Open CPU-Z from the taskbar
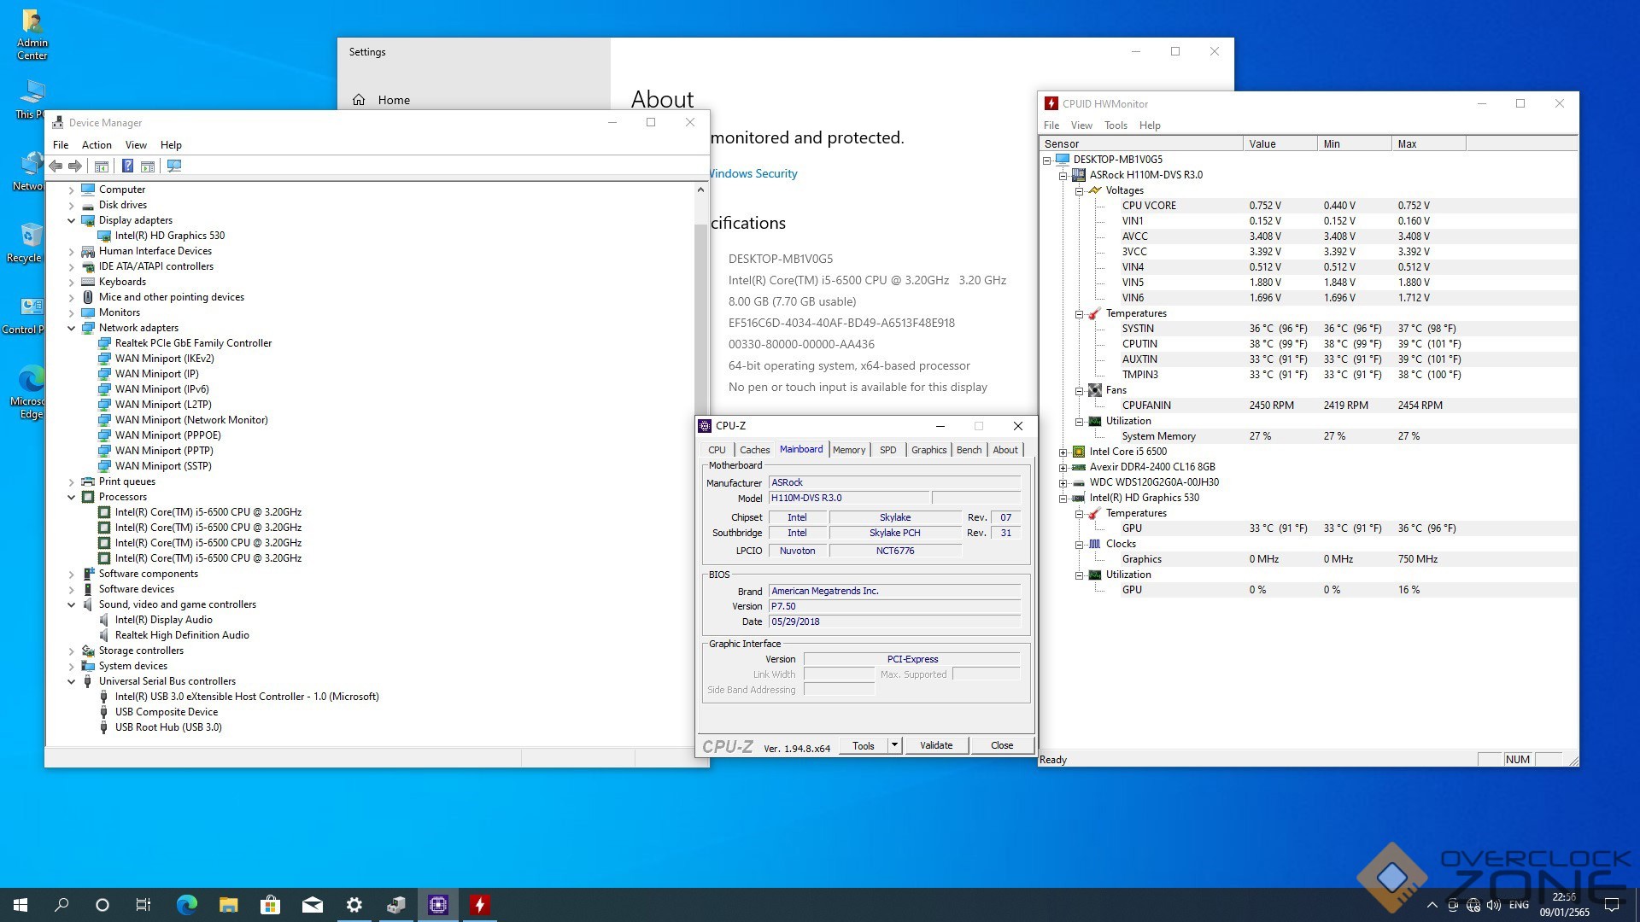1640x922 pixels. 438,905
